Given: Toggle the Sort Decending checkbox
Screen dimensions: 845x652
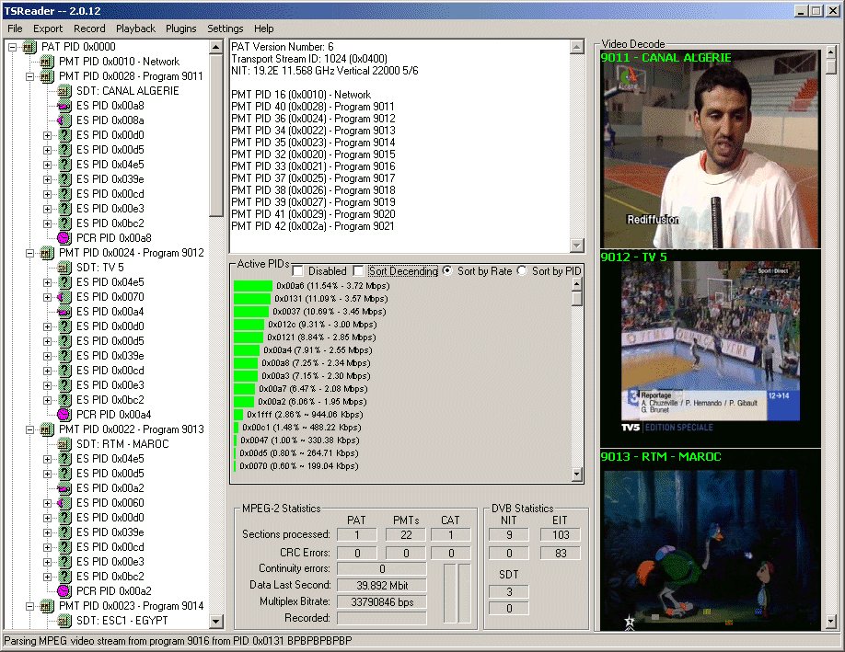Looking at the screenshot, I should tap(358, 270).
